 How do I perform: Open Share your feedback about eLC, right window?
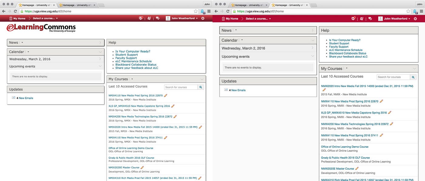pos(348,57)
